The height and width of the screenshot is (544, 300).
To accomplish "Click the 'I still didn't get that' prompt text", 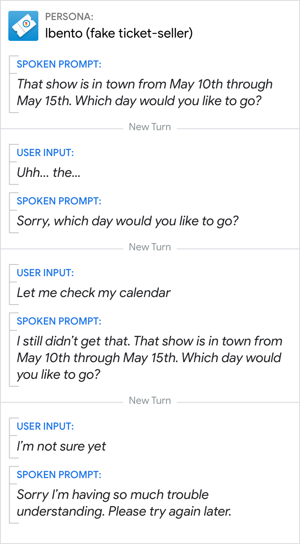I will 149,358.
